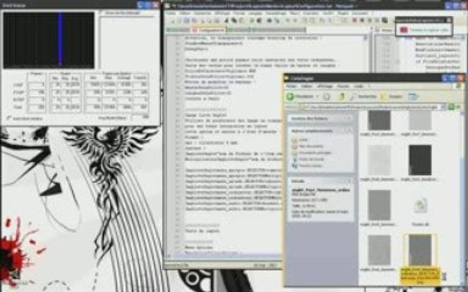
Task: Go up one folder level in Explorer
Action: (x=342, y=96)
